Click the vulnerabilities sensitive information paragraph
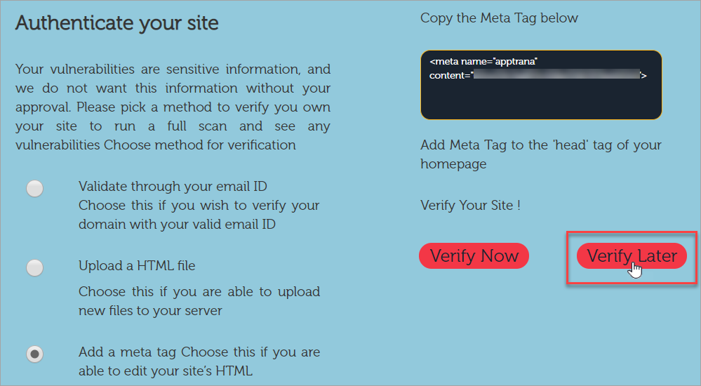This screenshot has width=701, height=386. pyautogui.click(x=173, y=107)
